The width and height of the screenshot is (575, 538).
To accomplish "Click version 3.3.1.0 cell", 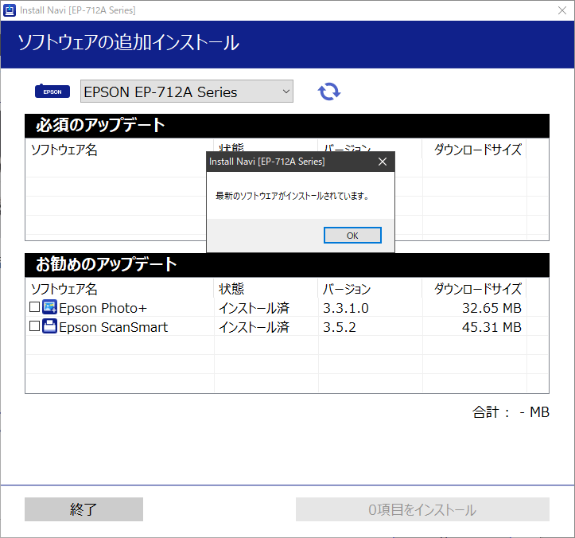I will coord(346,308).
